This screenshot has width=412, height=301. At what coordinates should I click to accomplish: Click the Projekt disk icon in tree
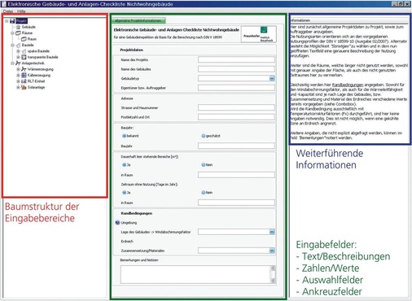click(12, 21)
